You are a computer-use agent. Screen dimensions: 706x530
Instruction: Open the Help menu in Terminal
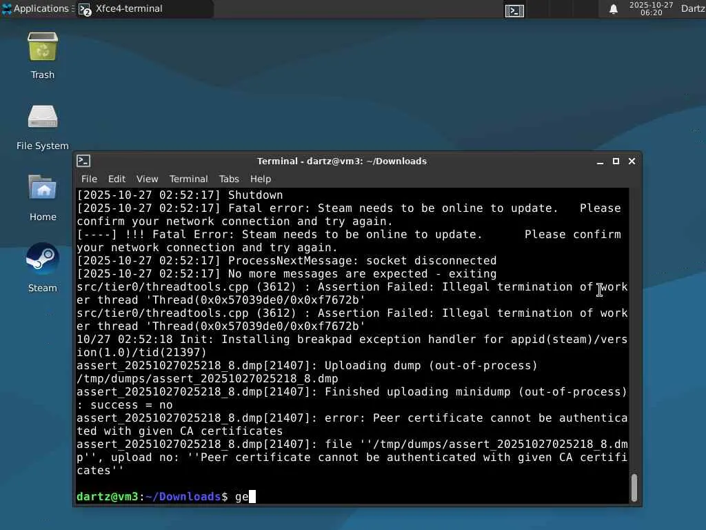point(261,179)
